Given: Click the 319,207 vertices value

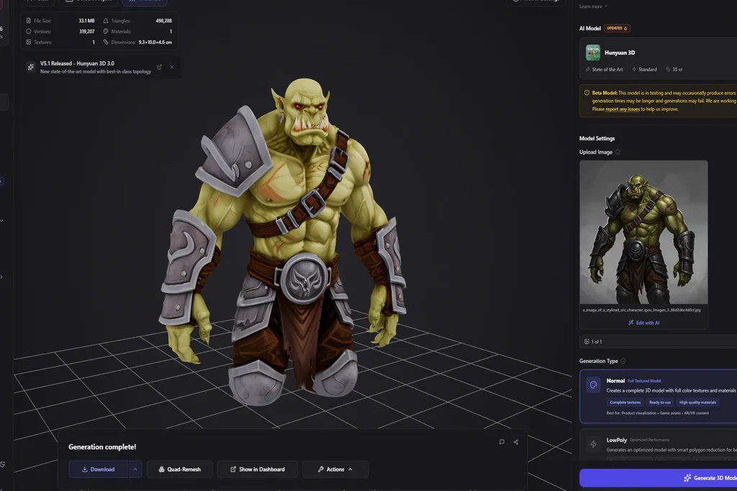Looking at the screenshot, I should [87, 32].
